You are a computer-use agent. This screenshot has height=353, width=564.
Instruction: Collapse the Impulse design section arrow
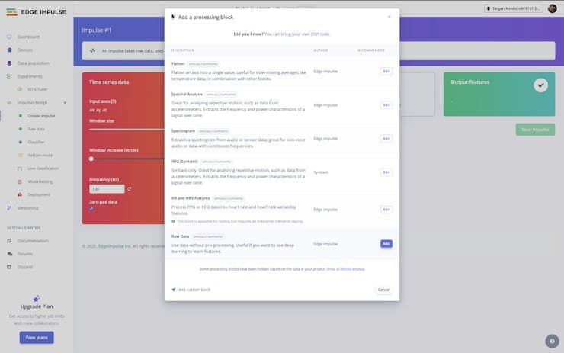[x=65, y=103]
